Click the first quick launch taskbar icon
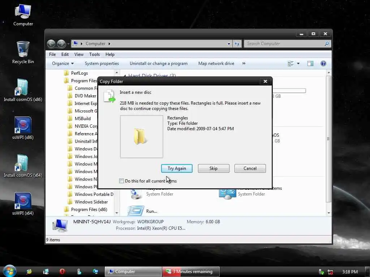This screenshot has height=277, width=370. tap(29, 271)
